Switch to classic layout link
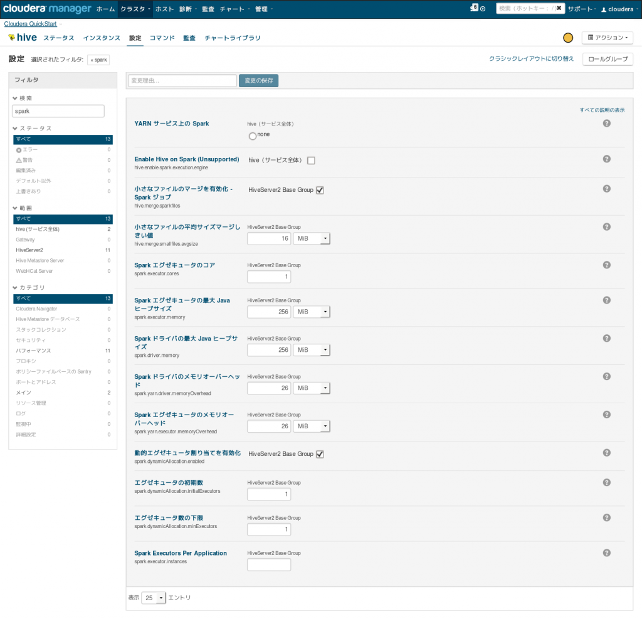Screen dimensions: 642x619 click(x=532, y=58)
